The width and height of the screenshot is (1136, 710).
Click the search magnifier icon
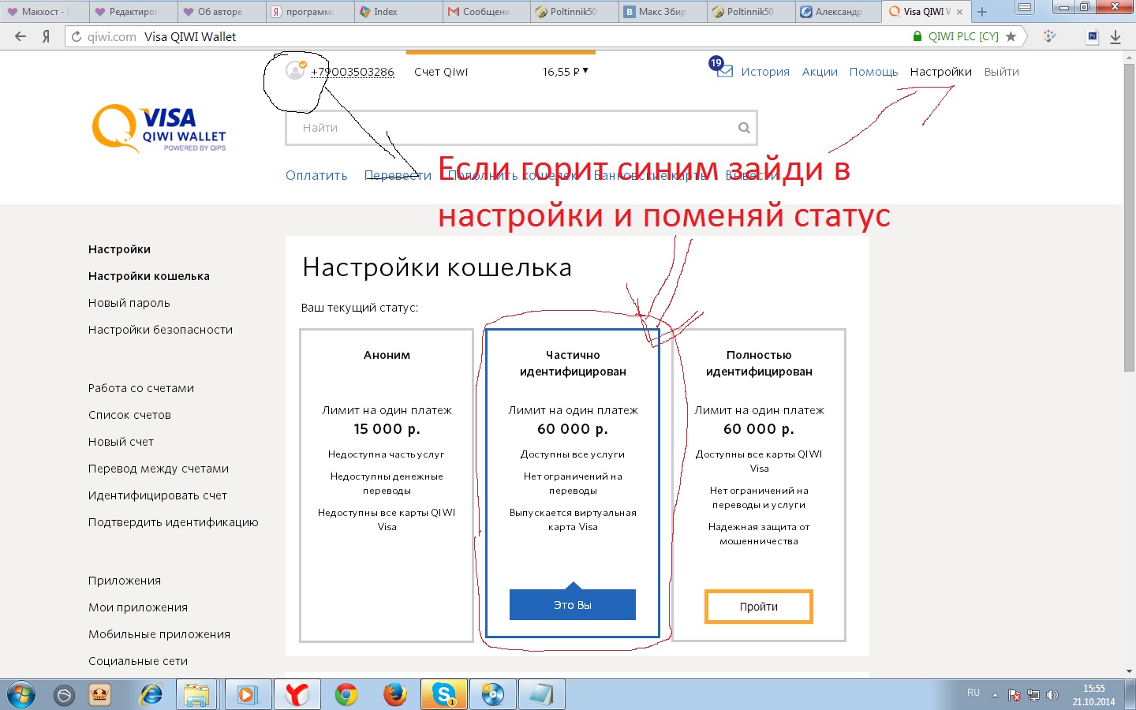click(744, 128)
